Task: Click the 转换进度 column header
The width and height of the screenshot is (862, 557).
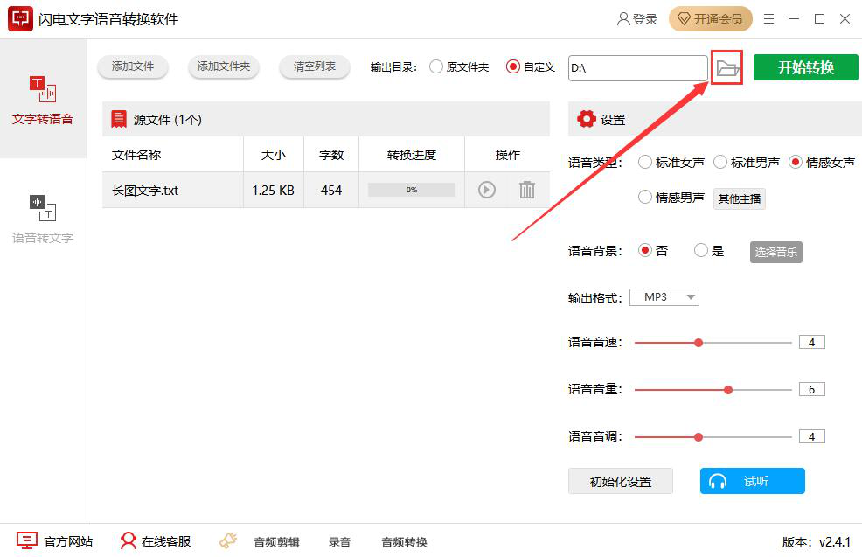Action: pos(411,155)
